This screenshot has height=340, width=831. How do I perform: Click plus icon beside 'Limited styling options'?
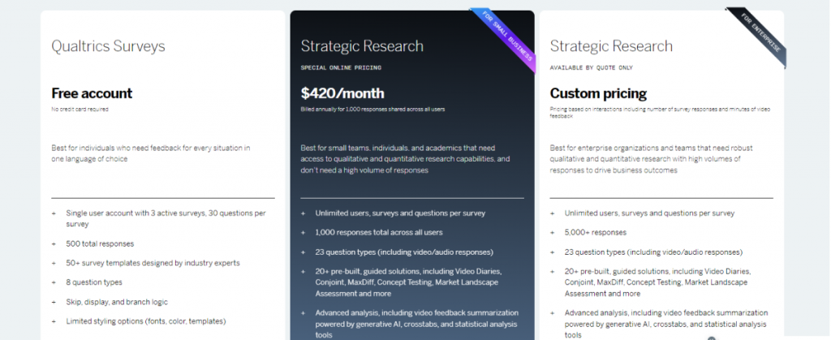pyautogui.click(x=54, y=321)
